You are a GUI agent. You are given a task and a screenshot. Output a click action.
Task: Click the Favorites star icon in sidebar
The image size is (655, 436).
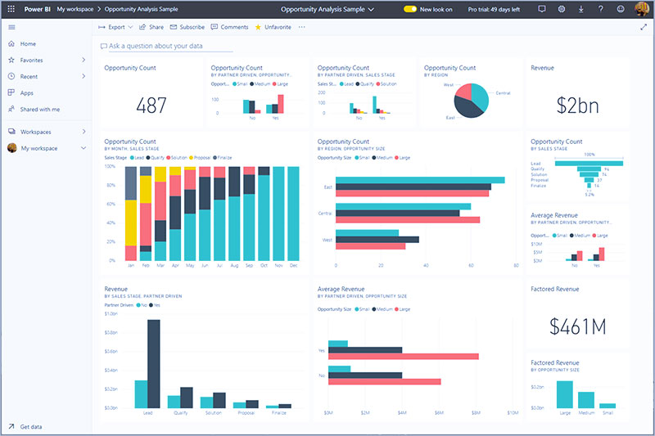11,60
